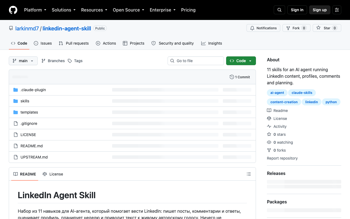
Task: Open the Insights tab
Action: (x=212, y=43)
